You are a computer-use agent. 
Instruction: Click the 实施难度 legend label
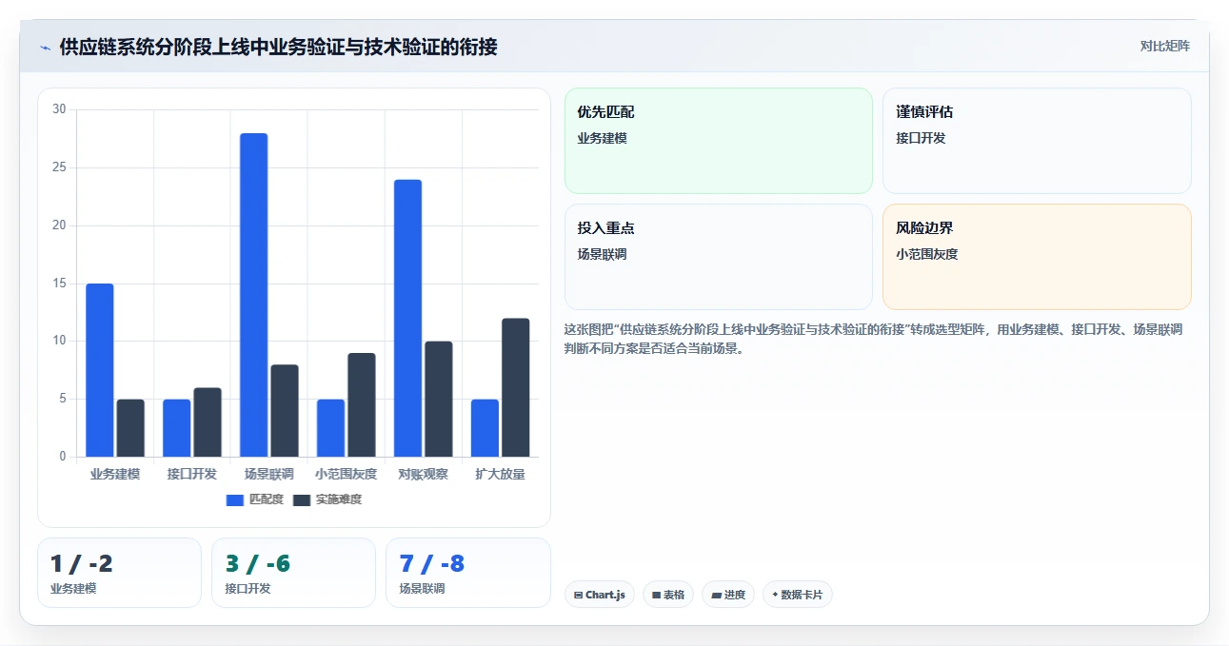(339, 499)
